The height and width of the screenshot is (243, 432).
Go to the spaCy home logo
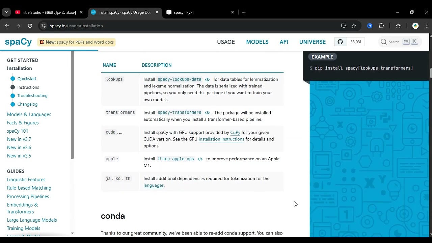coord(18,42)
